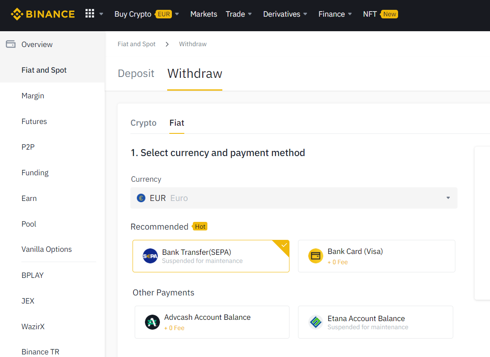Image resolution: width=490 pixels, height=357 pixels.
Task: Open the EUR Euro currency dropdown
Action: 294,198
